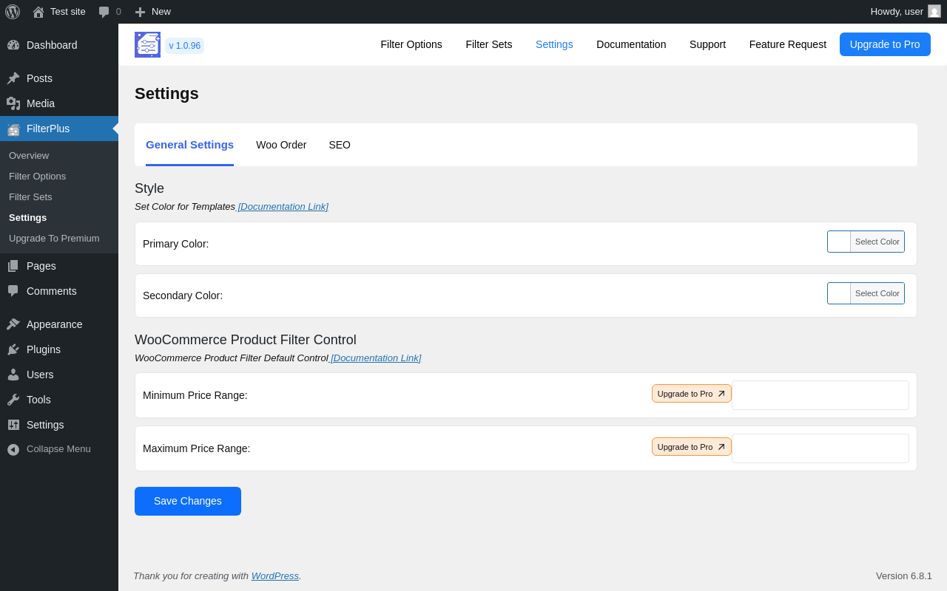
Task: Click the Appearance paintbrush icon
Action: (13, 324)
